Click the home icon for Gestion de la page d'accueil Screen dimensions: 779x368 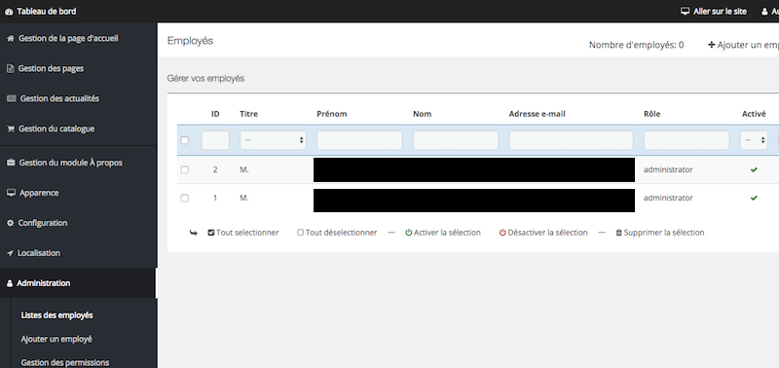[10, 39]
